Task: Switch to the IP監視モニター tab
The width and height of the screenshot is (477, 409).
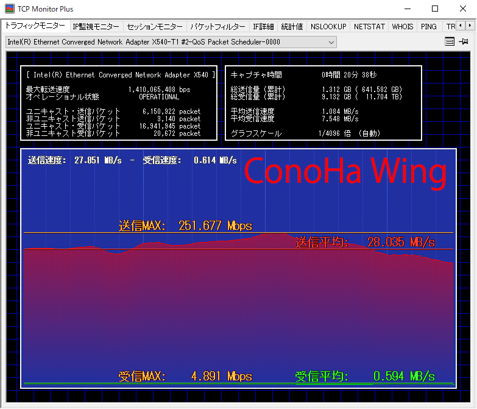Action: 96,27
